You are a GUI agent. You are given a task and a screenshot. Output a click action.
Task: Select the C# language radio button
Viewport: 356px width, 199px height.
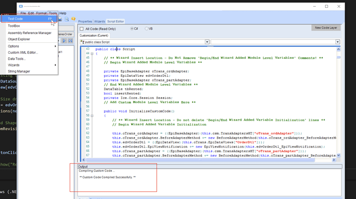pos(132,28)
